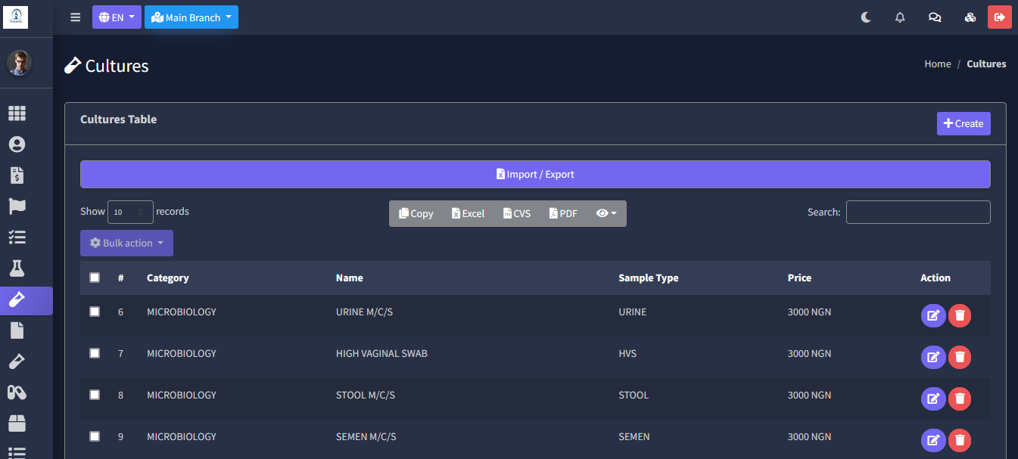1018x459 pixels.
Task: Expand the Main Branch selector
Action: [191, 17]
